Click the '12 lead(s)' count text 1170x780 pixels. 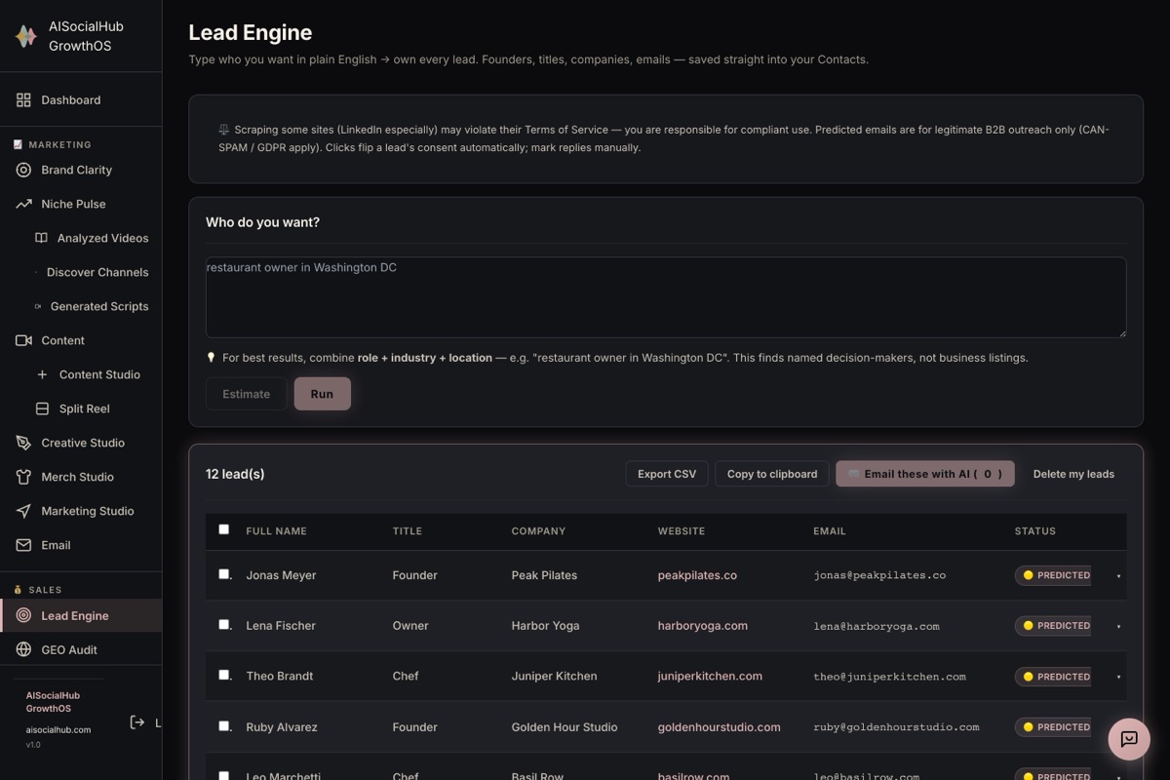coord(235,474)
